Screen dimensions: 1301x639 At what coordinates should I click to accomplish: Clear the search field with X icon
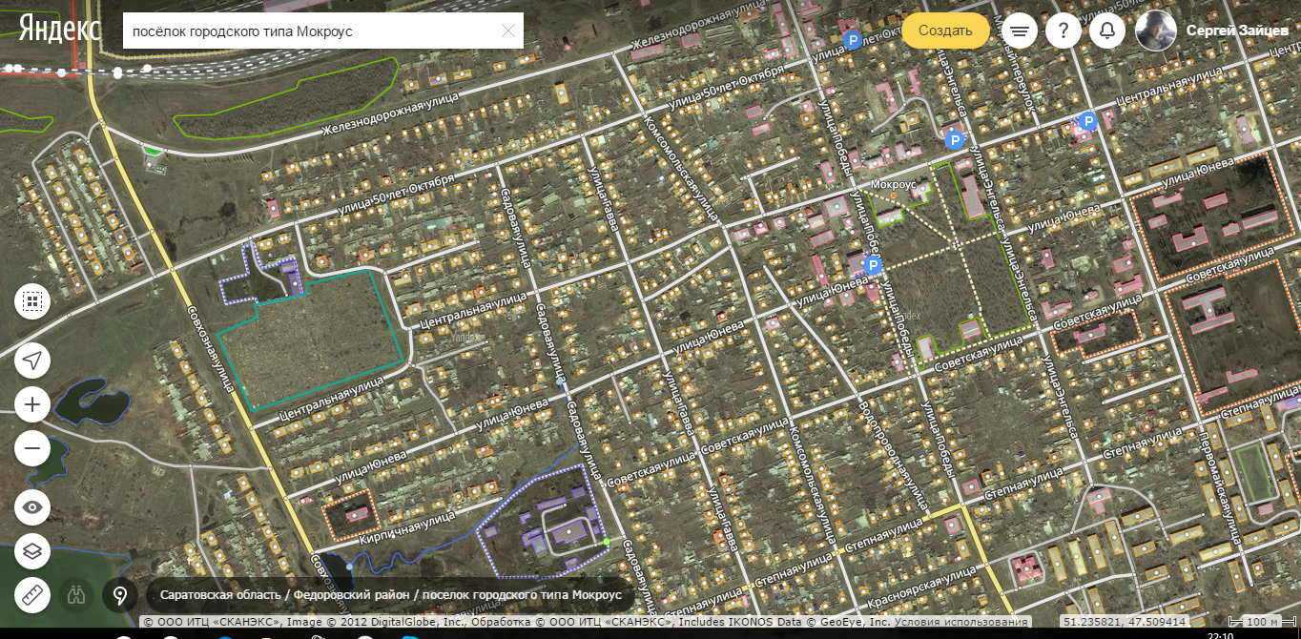point(508,31)
